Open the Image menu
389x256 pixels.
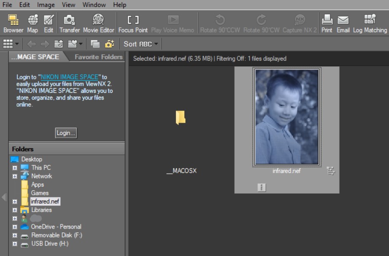click(x=46, y=5)
